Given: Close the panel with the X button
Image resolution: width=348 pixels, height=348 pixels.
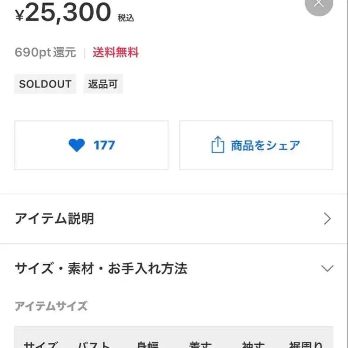Looking at the screenshot, I should (319, 5).
